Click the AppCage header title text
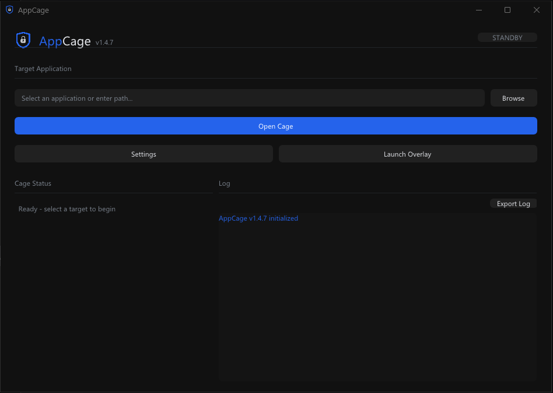Image resolution: width=553 pixels, height=393 pixels. [x=64, y=41]
